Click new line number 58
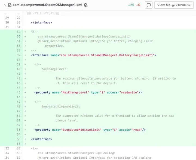The image size is (196, 160). pos(18,153)
